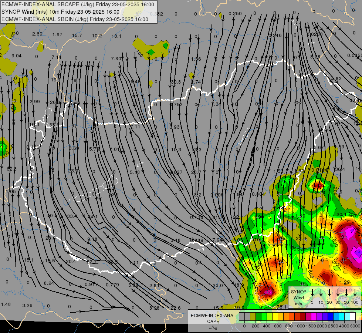Pick the dark green swatch in CAPE scale
The height and width of the screenshot is (333, 362).
click(258, 317)
